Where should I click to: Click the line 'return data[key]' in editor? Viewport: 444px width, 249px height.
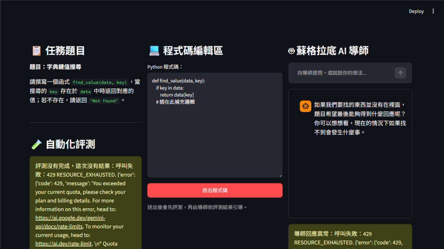coord(177,95)
